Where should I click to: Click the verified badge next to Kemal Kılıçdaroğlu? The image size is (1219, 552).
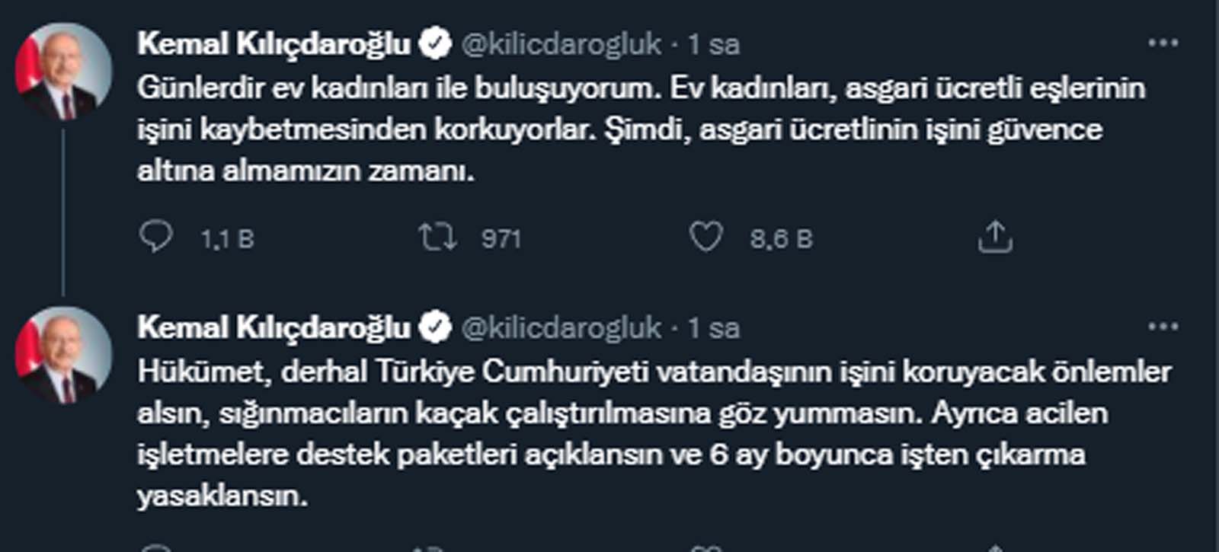tap(434, 43)
